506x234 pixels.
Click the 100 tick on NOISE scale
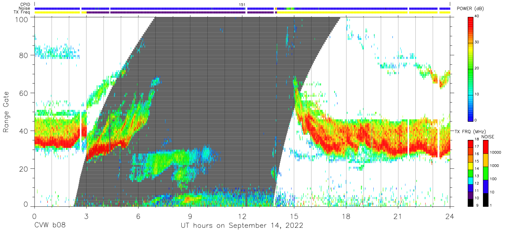click(x=494, y=179)
